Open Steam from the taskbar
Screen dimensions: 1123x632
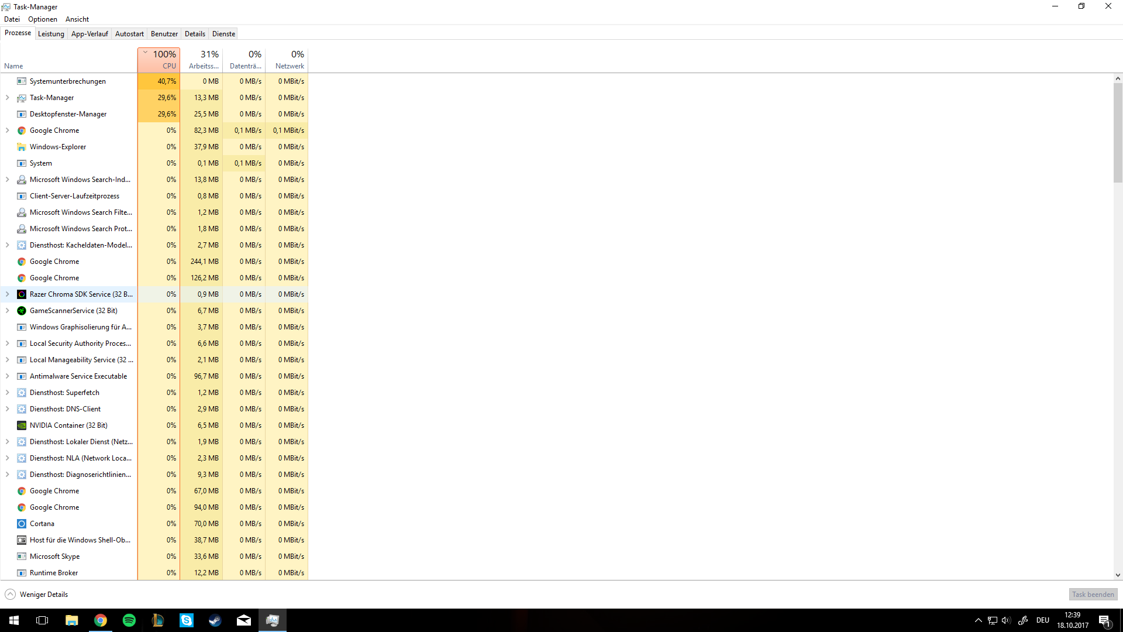(215, 620)
